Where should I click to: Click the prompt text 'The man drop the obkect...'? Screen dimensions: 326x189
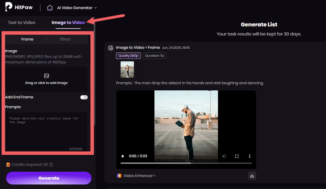pos(199,83)
